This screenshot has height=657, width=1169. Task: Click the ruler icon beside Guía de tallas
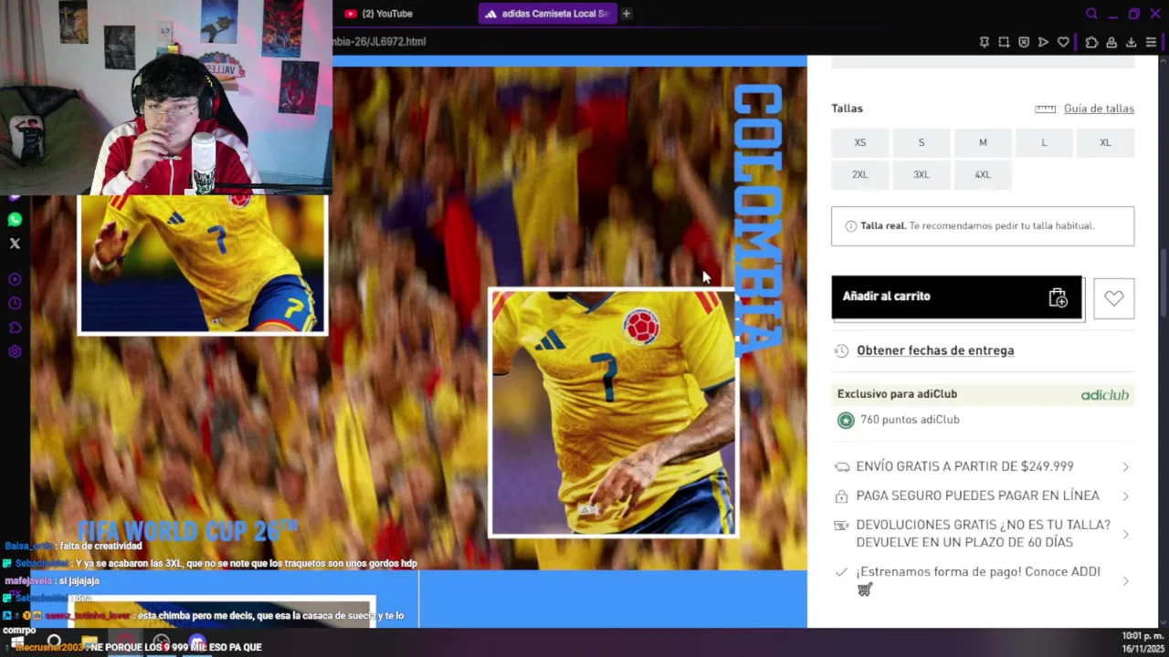coord(1045,109)
